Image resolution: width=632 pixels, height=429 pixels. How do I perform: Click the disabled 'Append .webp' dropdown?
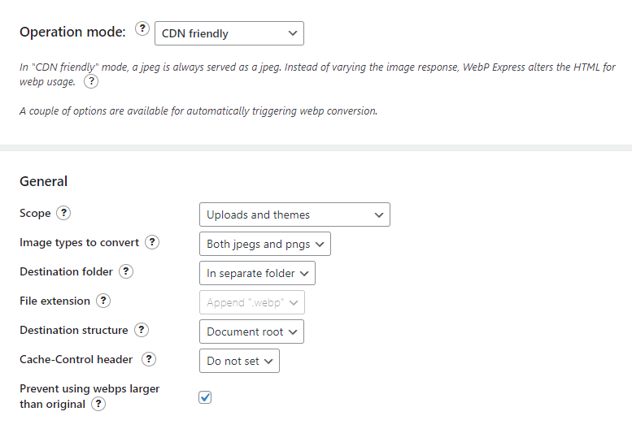(252, 302)
